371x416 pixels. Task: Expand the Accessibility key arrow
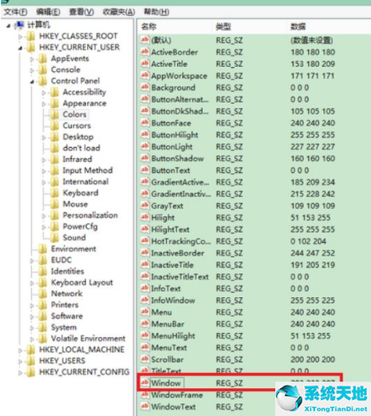point(44,93)
